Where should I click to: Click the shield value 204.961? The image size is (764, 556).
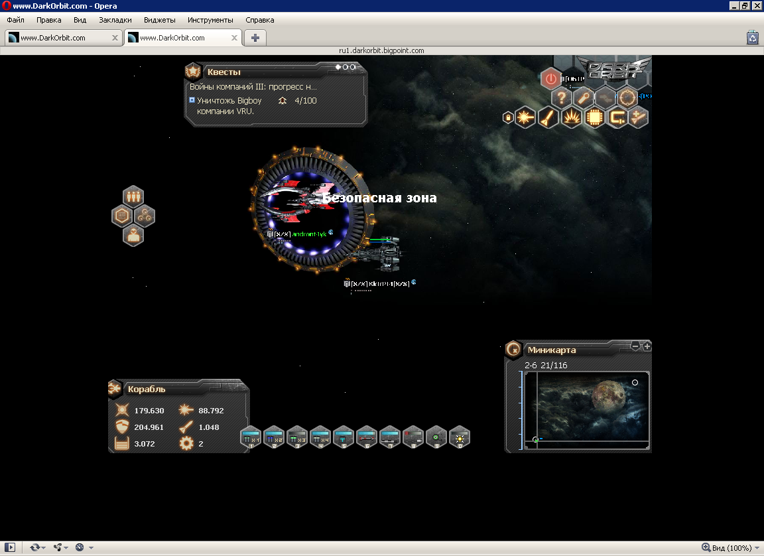click(x=149, y=427)
